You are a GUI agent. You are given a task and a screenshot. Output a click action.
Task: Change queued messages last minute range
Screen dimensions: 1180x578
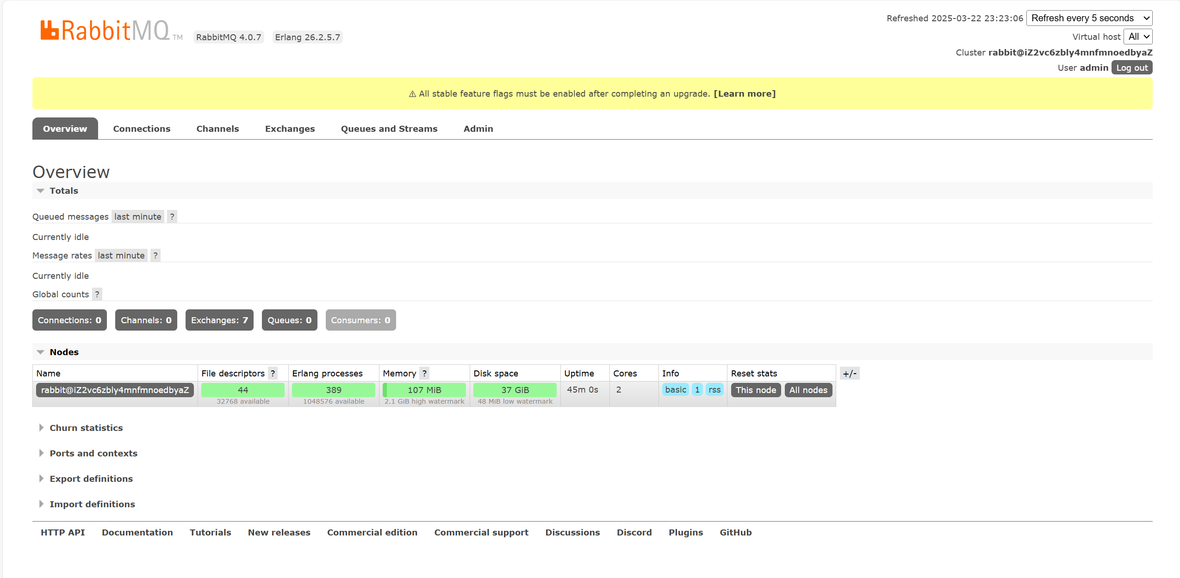(138, 216)
